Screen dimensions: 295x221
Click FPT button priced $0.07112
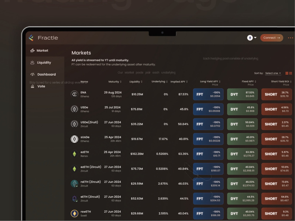point(208,124)
